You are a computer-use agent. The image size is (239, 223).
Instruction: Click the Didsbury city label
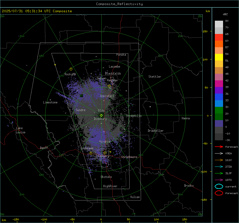tap(100, 119)
